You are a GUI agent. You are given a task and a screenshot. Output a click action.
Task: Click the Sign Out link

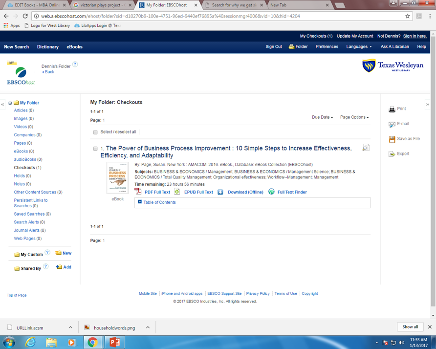(x=274, y=47)
